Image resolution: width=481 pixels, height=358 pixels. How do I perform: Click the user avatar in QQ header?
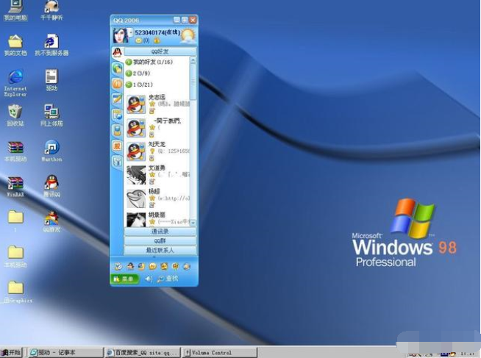(120, 35)
